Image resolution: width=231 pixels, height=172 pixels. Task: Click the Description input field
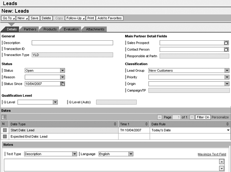click(72, 43)
